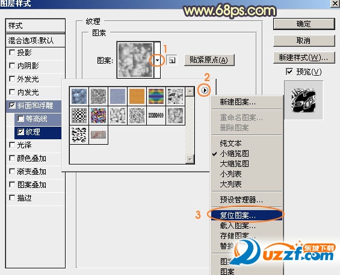This screenshot has height=275, width=340.
Task: Choose 纯文本 text only view
Action: [247, 144]
